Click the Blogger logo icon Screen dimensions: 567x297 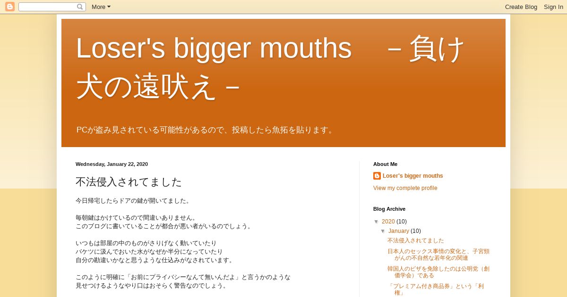pos(10,7)
